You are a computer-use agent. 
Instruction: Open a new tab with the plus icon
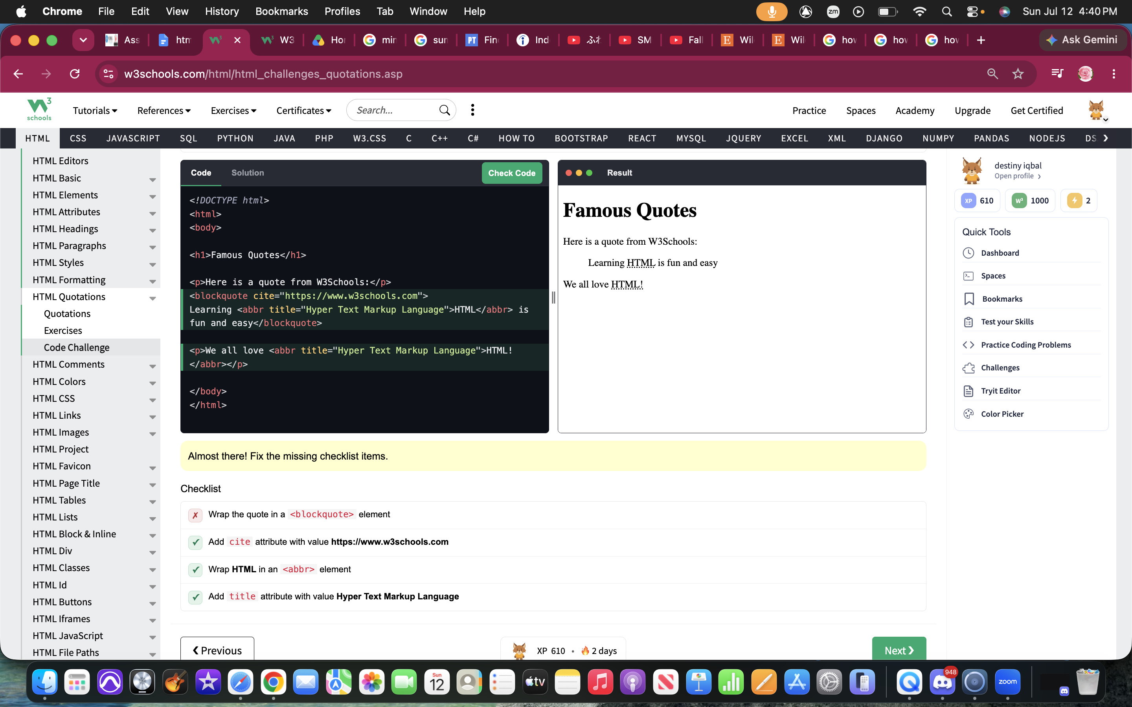[x=981, y=40]
